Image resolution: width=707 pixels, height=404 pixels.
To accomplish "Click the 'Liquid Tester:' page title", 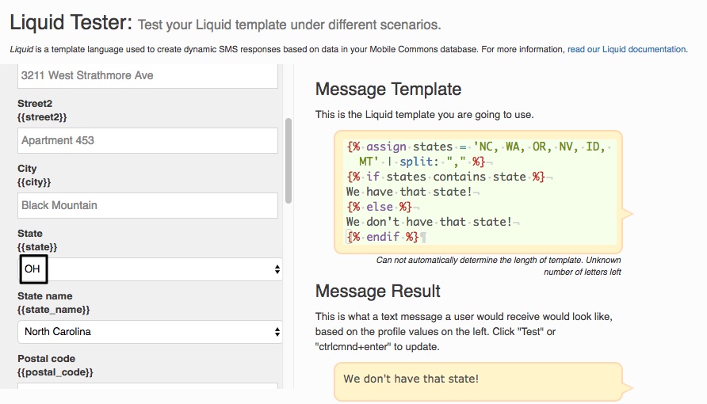I will [x=71, y=22].
